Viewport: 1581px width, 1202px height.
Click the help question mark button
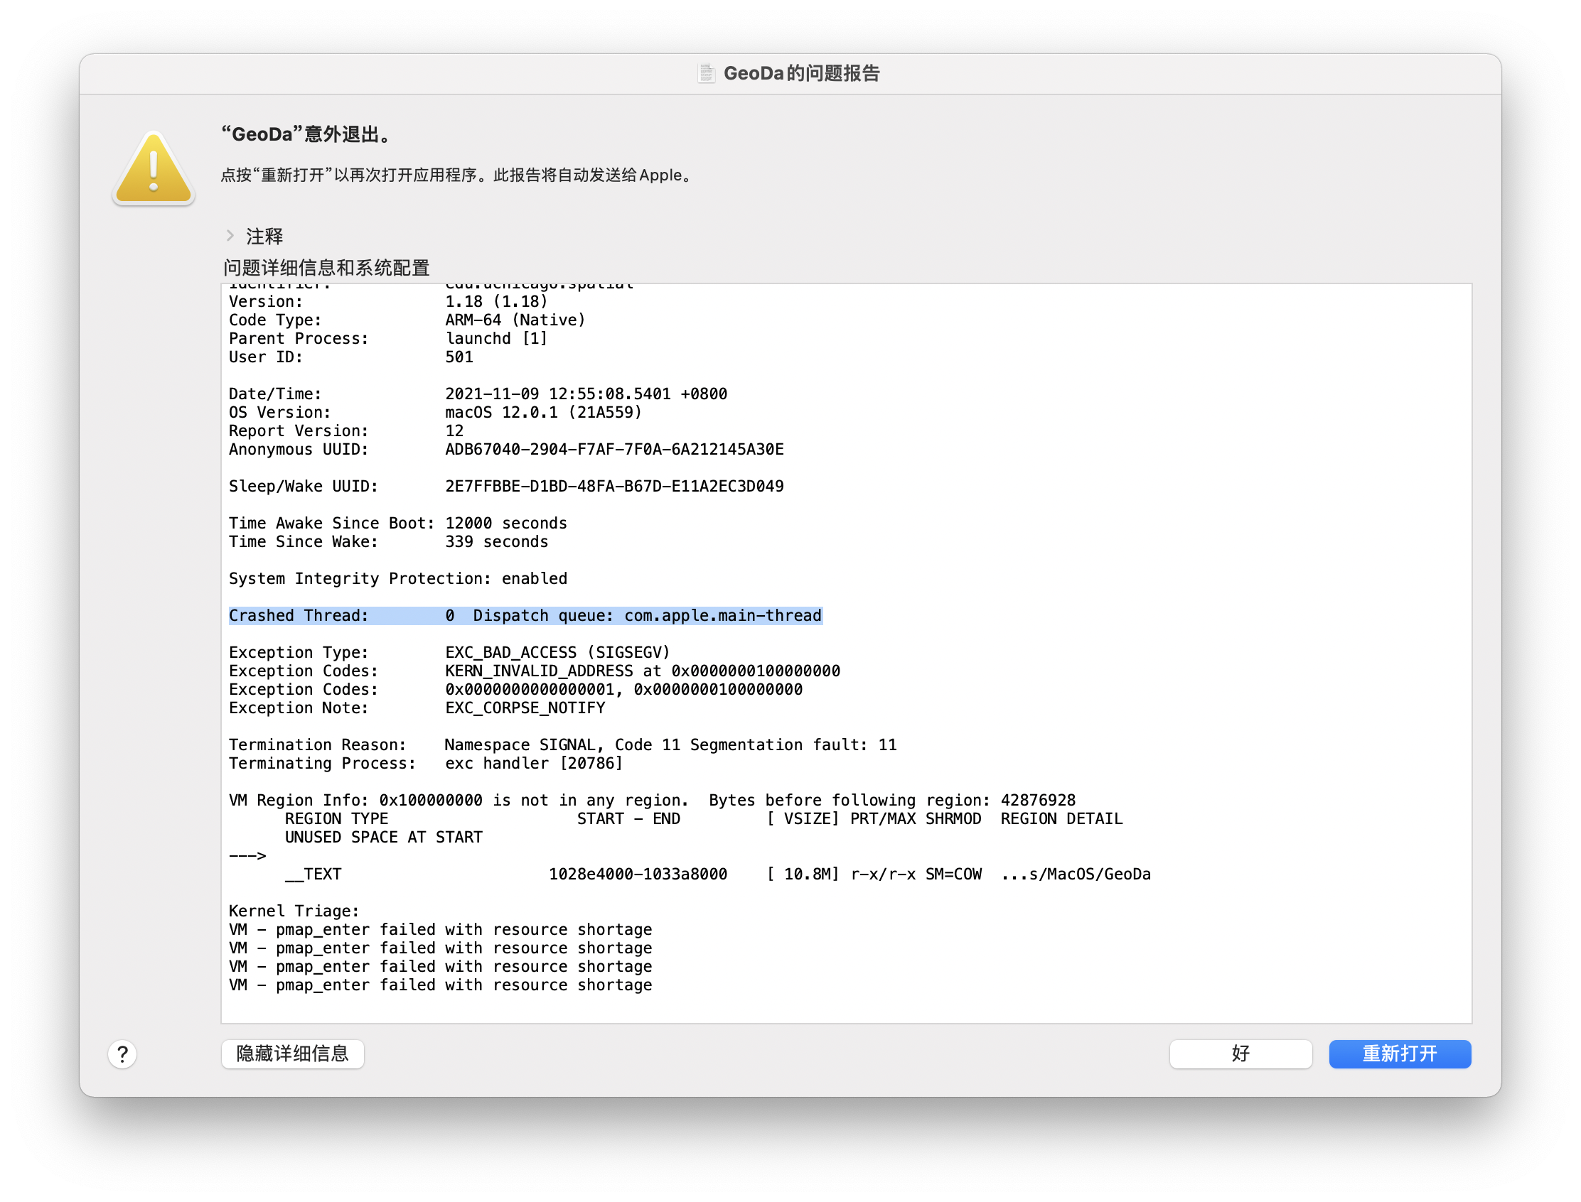coord(122,1054)
